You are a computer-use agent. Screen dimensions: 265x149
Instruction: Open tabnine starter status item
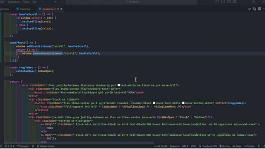pyautogui.click(x=46, y=146)
